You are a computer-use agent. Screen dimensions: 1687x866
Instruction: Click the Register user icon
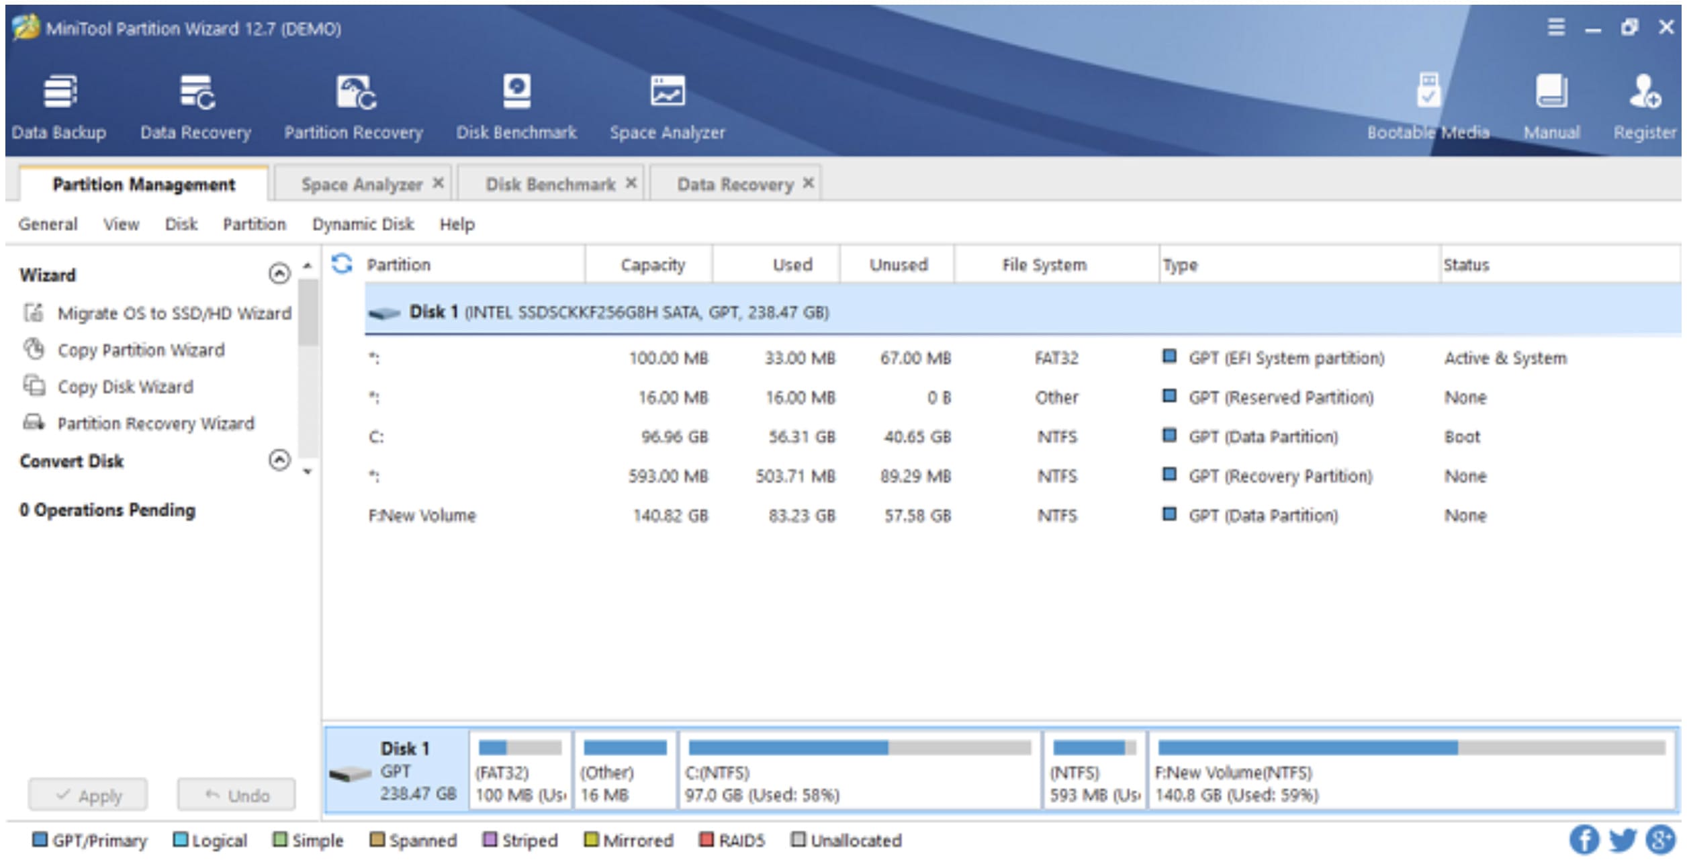pyautogui.click(x=1644, y=93)
